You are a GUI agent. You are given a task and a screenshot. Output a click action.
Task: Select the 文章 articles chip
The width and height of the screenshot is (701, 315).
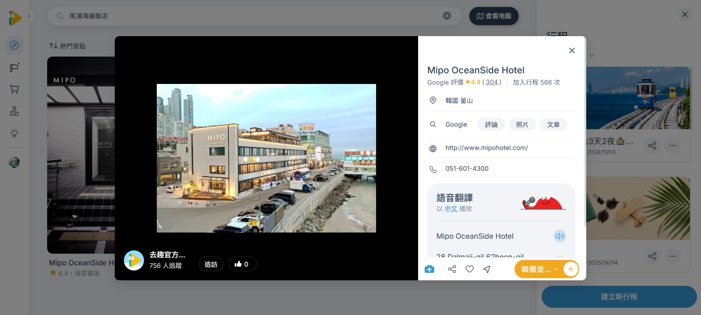[x=553, y=124]
